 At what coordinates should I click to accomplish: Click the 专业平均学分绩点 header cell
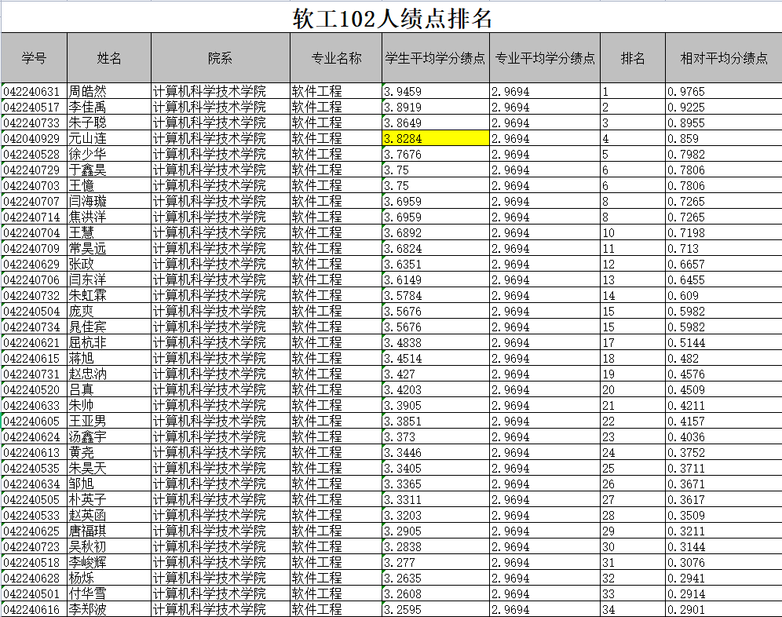coord(545,58)
